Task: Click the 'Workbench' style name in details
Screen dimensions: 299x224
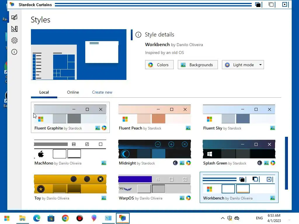Action: coord(157,45)
